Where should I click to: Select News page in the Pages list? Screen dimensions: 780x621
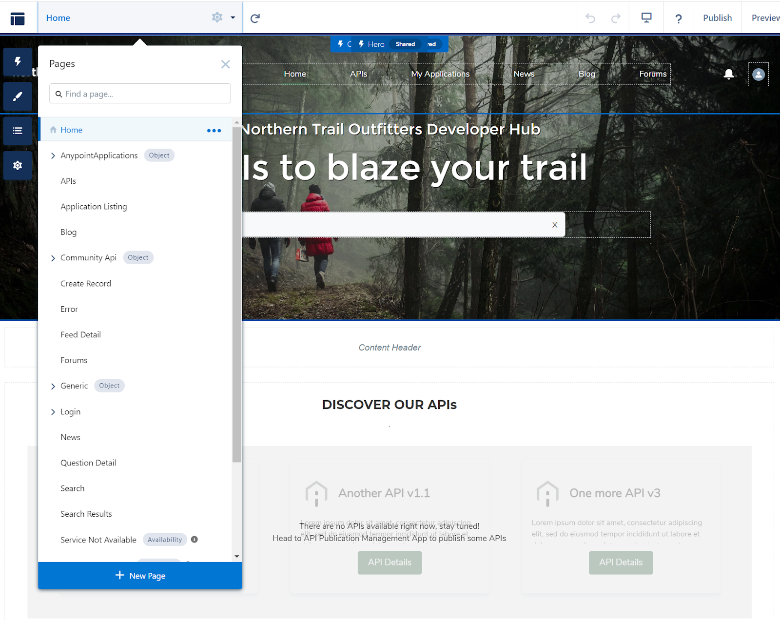tap(70, 437)
